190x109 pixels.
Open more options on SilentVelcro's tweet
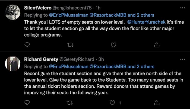click(x=182, y=7)
